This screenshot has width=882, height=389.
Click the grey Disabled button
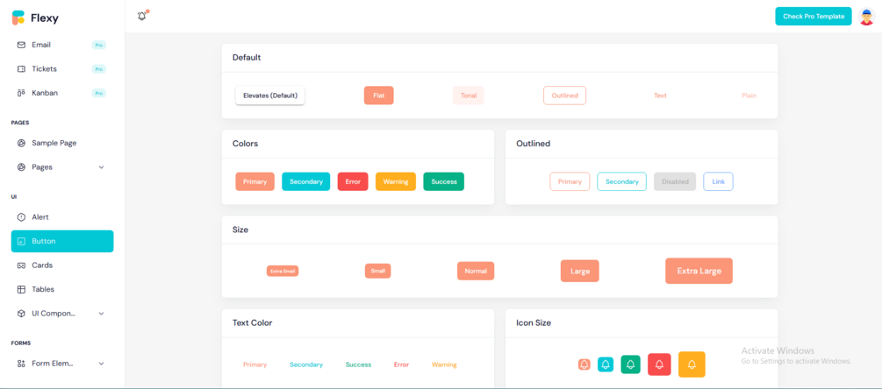click(675, 182)
